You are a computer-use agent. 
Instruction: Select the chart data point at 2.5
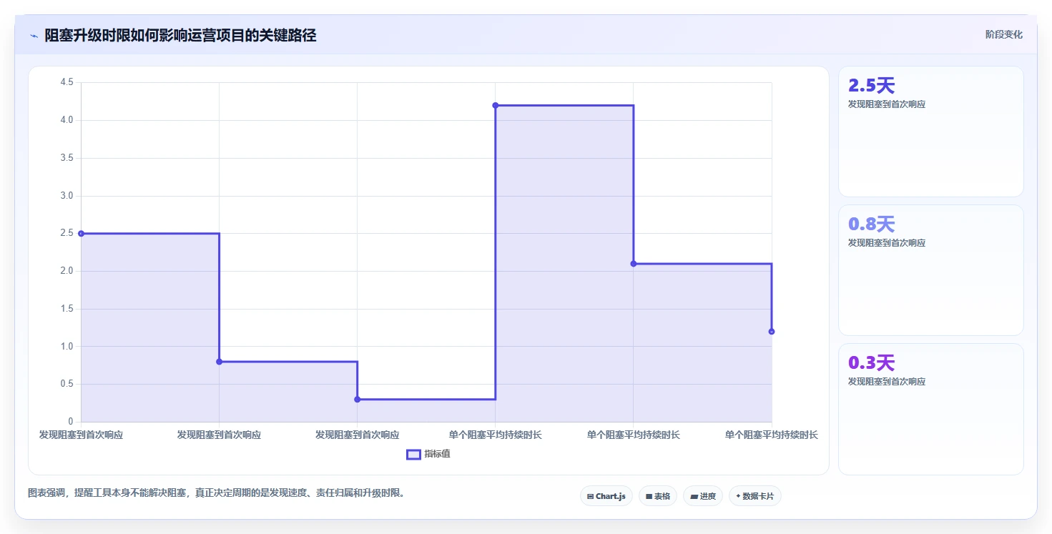(81, 234)
